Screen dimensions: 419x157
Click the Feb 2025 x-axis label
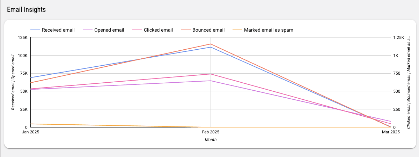pyautogui.click(x=211, y=132)
